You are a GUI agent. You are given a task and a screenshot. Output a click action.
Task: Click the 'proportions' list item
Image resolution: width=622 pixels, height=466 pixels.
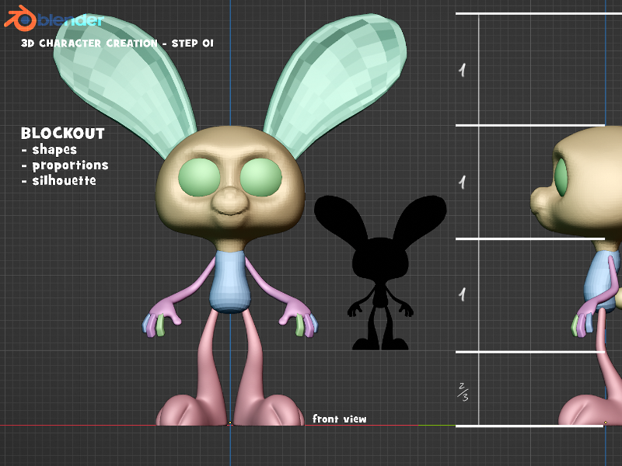click(x=71, y=165)
